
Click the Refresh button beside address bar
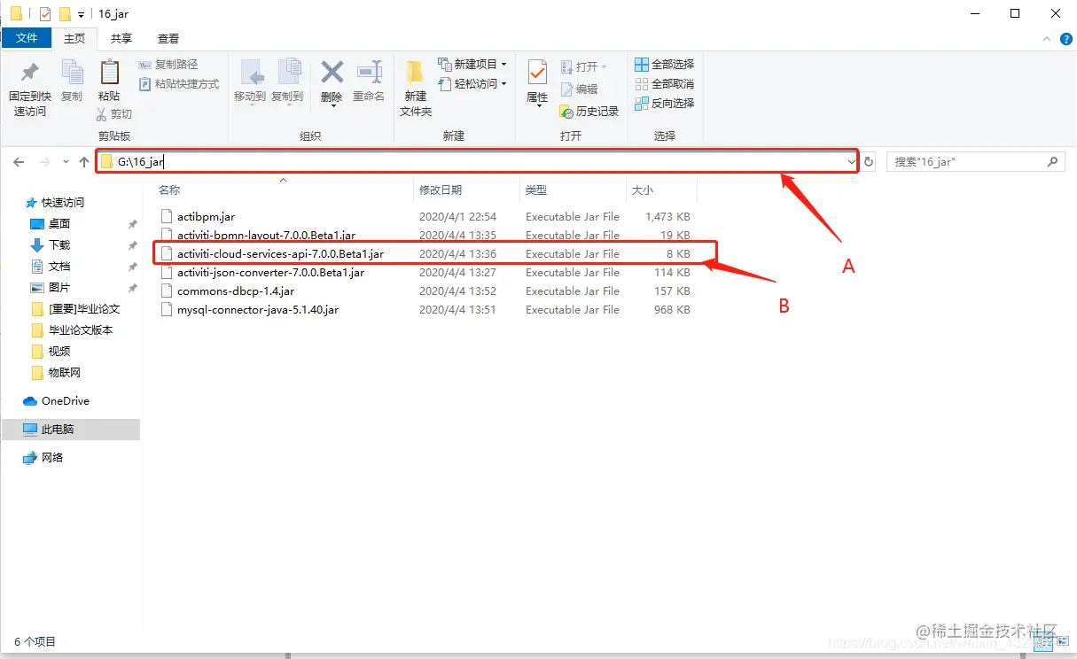click(869, 162)
